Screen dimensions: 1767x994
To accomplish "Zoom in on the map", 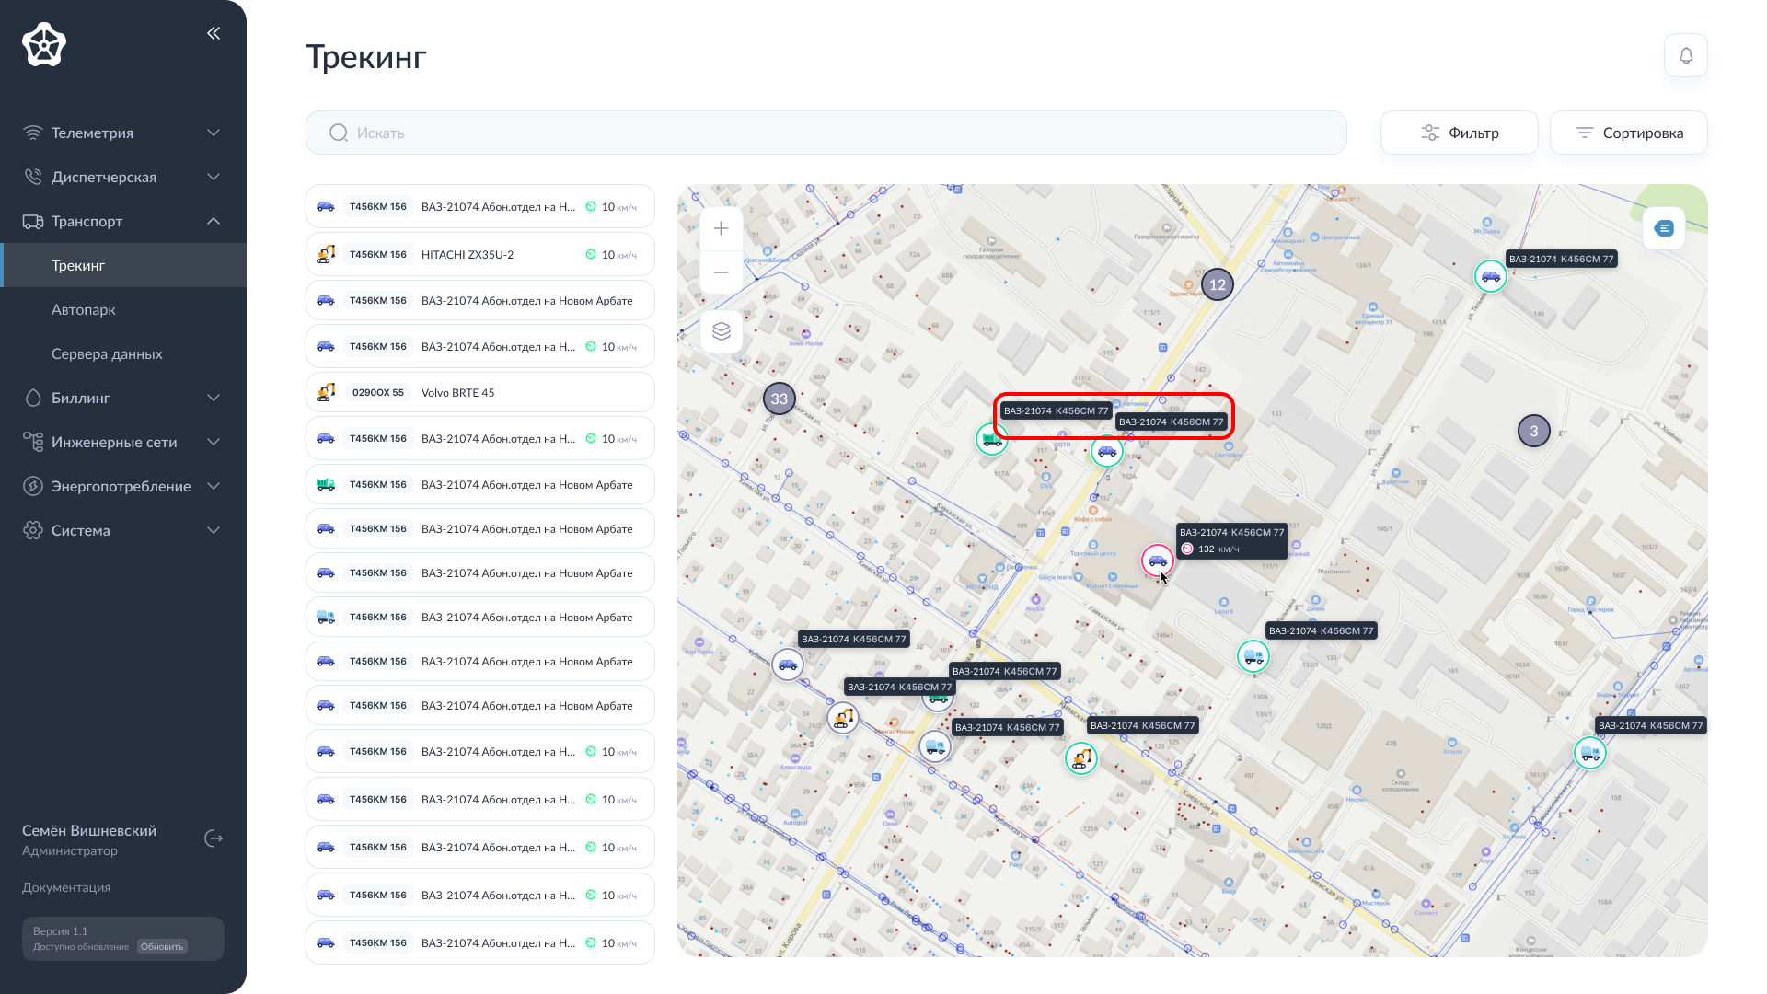I will 721,228.
